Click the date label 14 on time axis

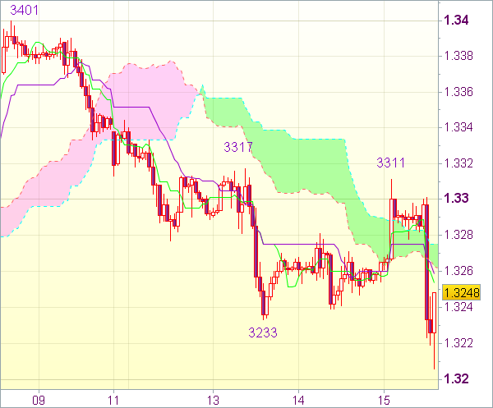point(298,401)
